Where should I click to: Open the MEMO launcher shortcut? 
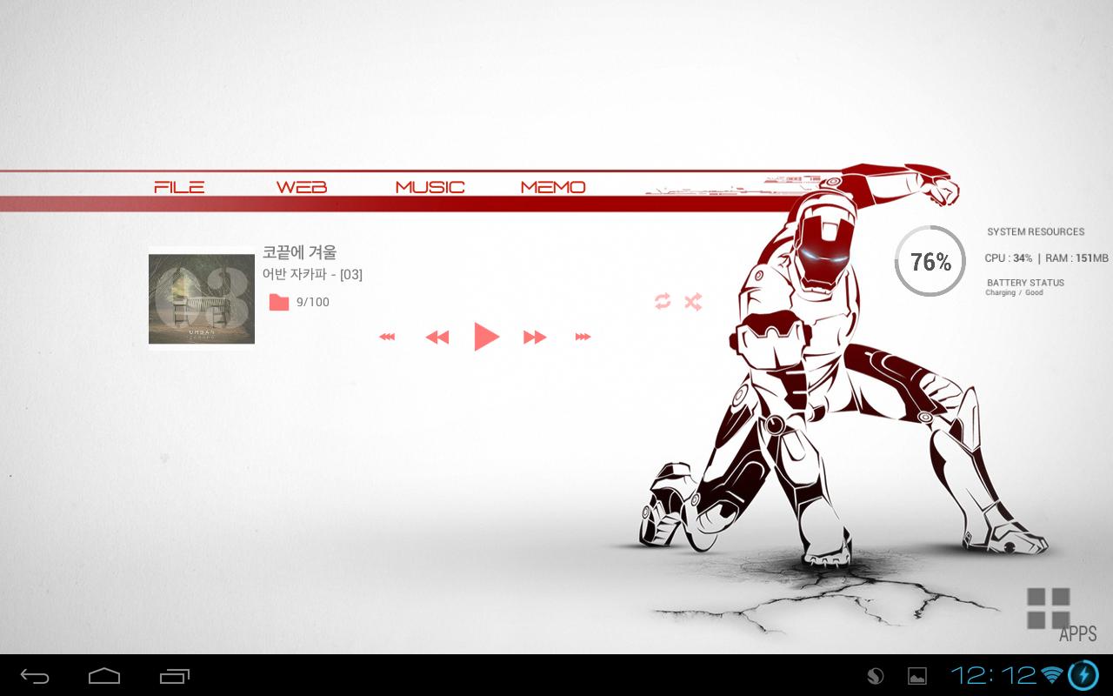(553, 187)
